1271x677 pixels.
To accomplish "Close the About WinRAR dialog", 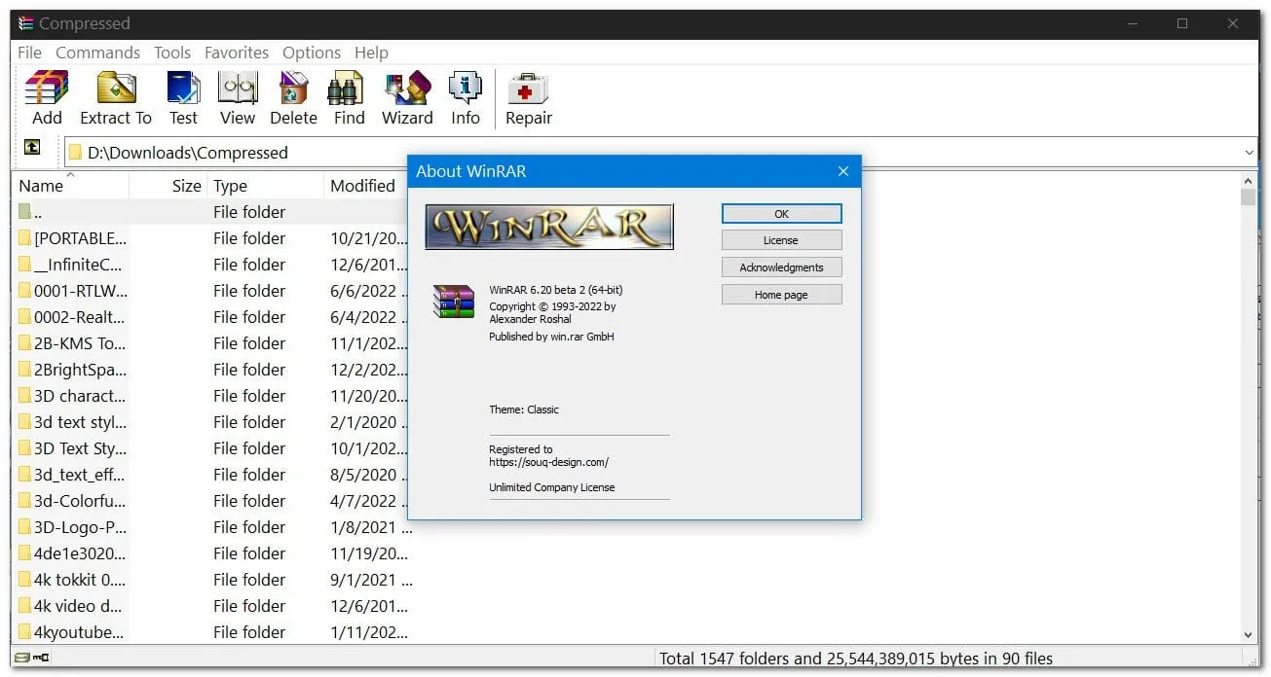I will click(x=842, y=171).
